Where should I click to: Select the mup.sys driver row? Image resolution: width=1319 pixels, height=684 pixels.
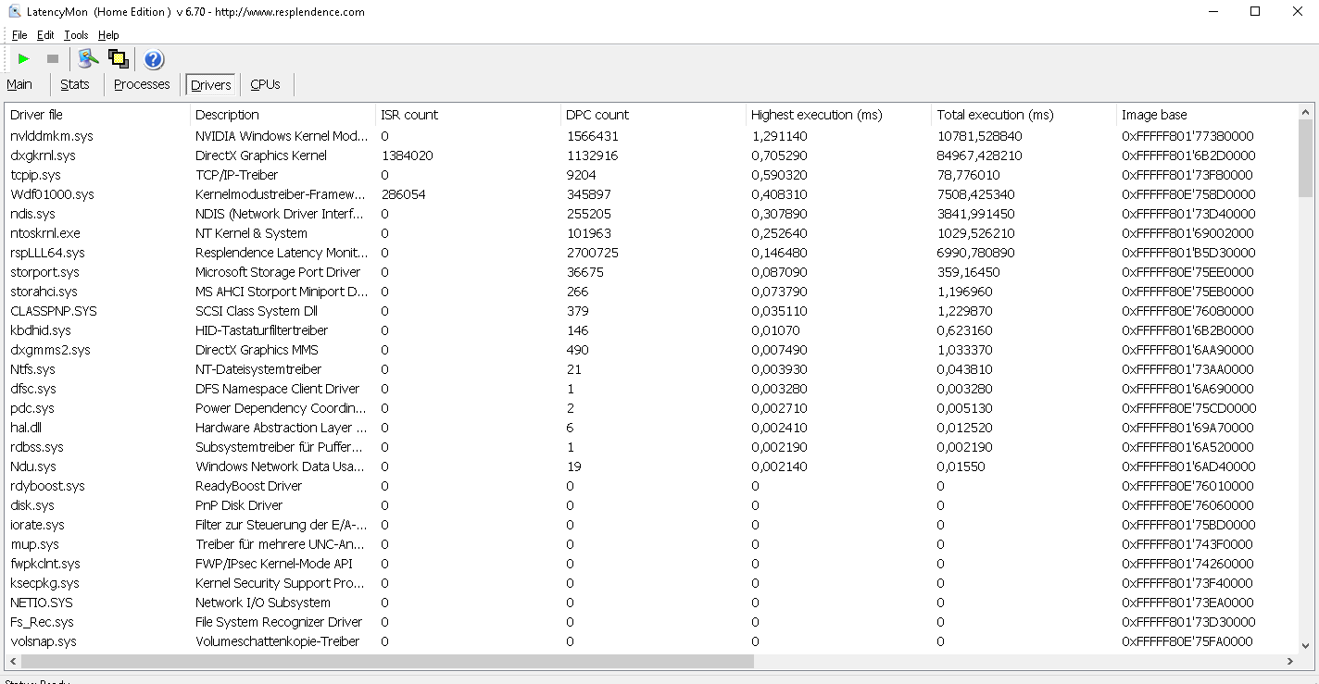(x=651, y=544)
